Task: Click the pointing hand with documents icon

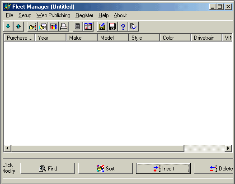Action: point(43,27)
